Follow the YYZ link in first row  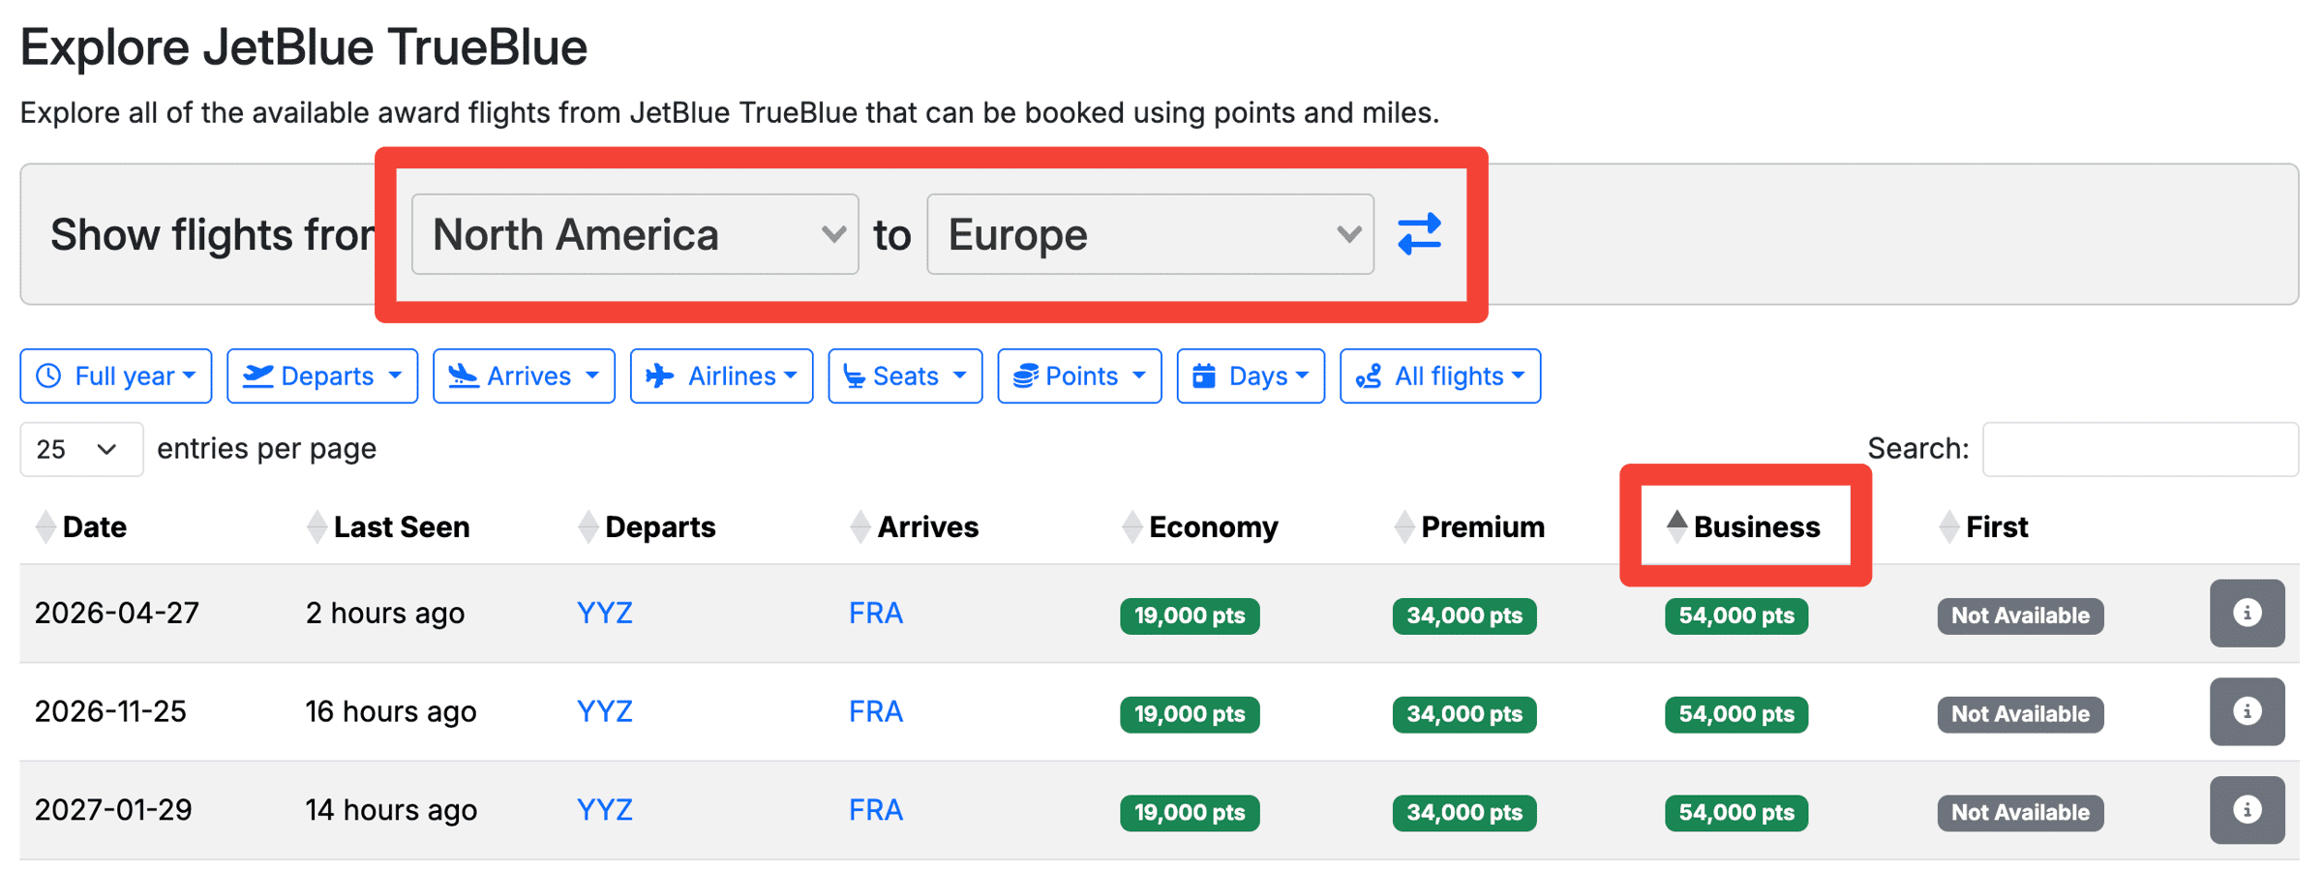[x=604, y=614]
